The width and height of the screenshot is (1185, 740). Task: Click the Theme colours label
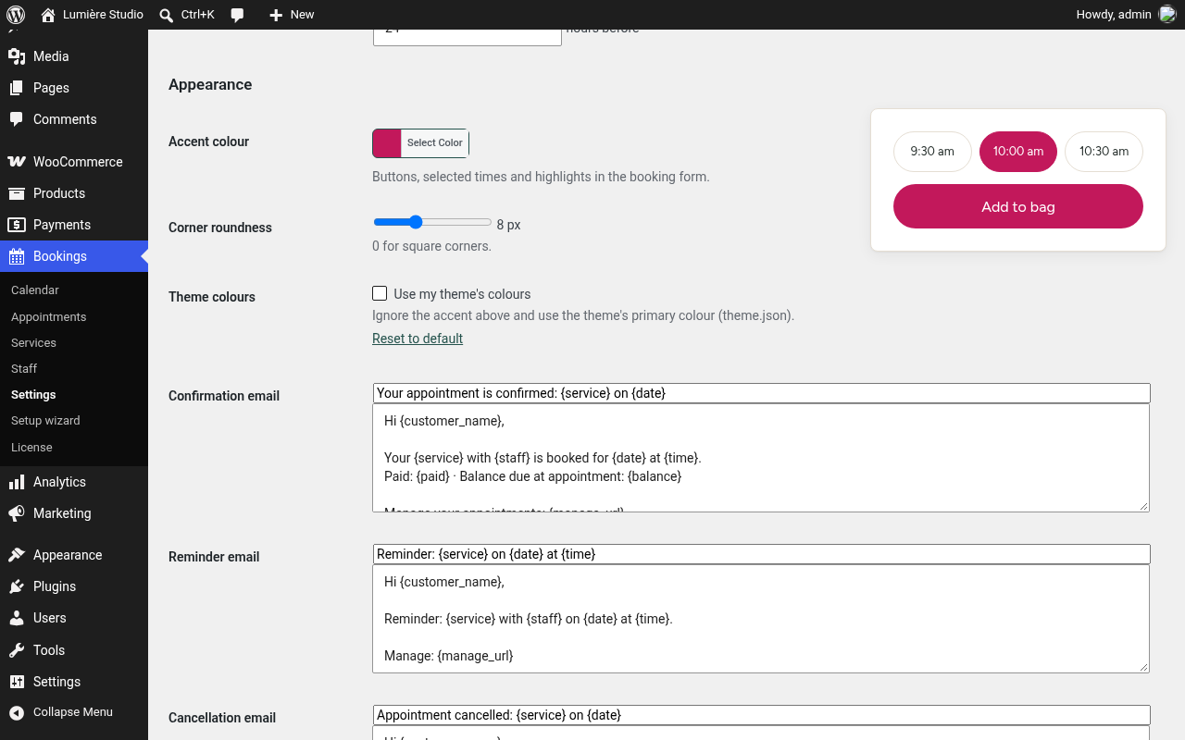point(212,297)
